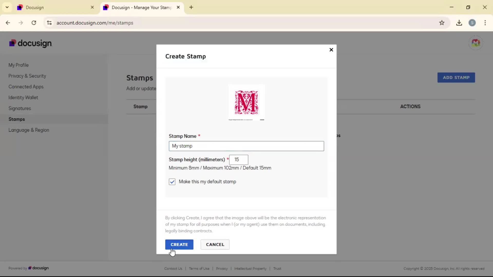Screen dimensions: 493x277
Task: Open Signatures in sidebar
Action: click(20, 108)
